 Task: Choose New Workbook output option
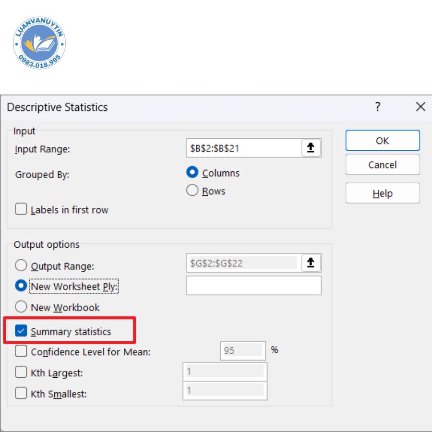(21, 307)
